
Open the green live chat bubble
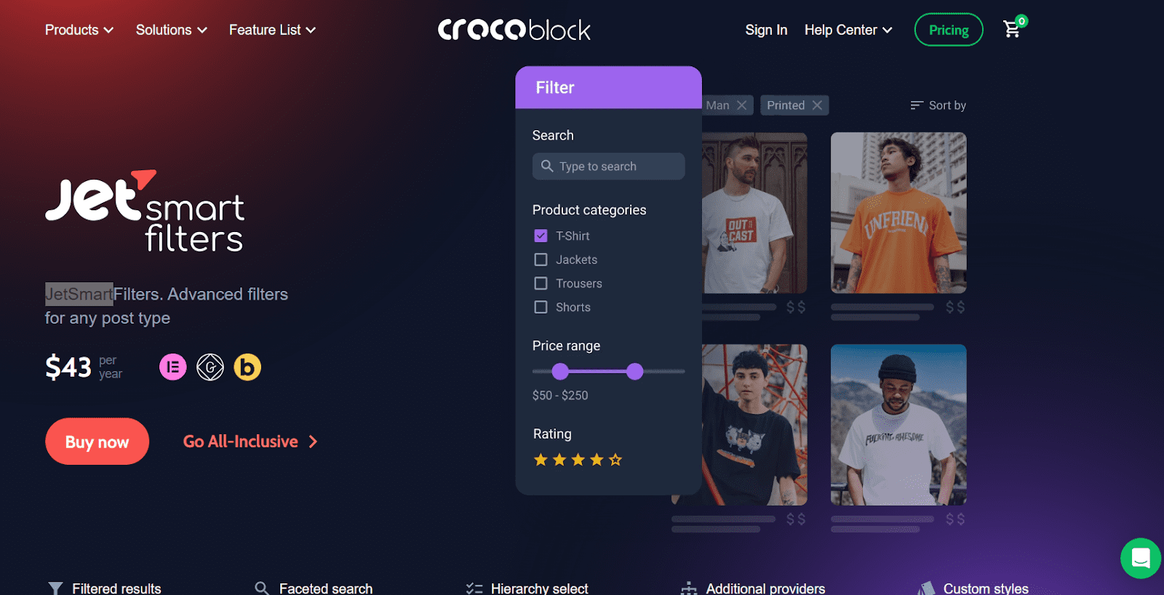point(1140,558)
